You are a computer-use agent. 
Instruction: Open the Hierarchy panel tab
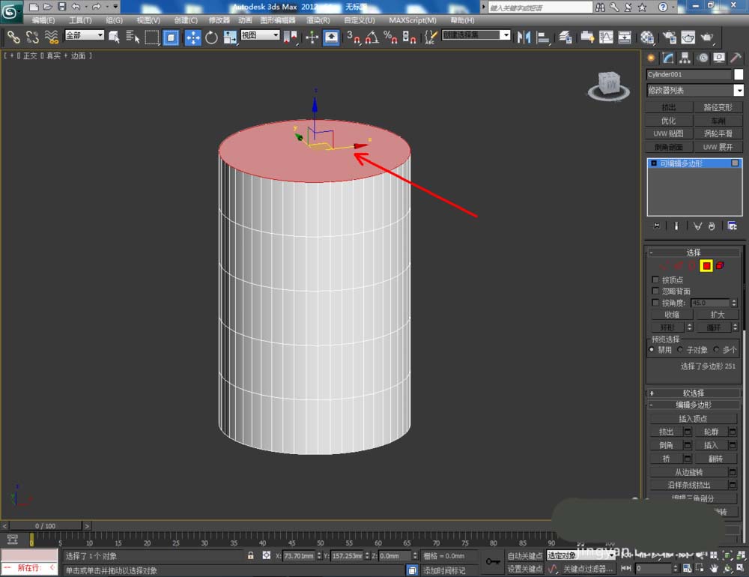pyautogui.click(x=685, y=58)
